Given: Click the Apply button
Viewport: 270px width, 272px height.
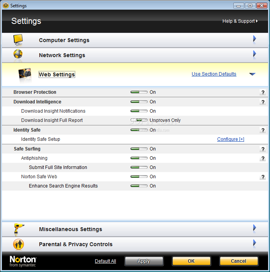Looking at the screenshot, I should 144,261.
